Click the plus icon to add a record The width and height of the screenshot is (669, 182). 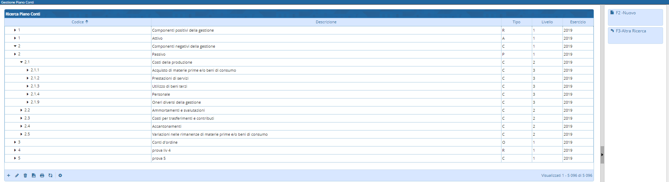tap(9, 175)
